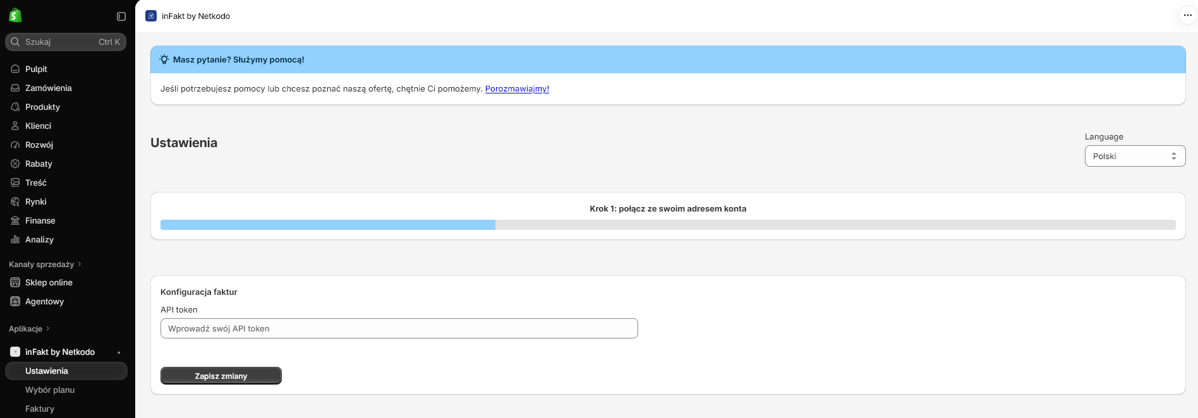Click the Rabaty discount icon
Screen dimensions: 1198x418
coord(15,164)
